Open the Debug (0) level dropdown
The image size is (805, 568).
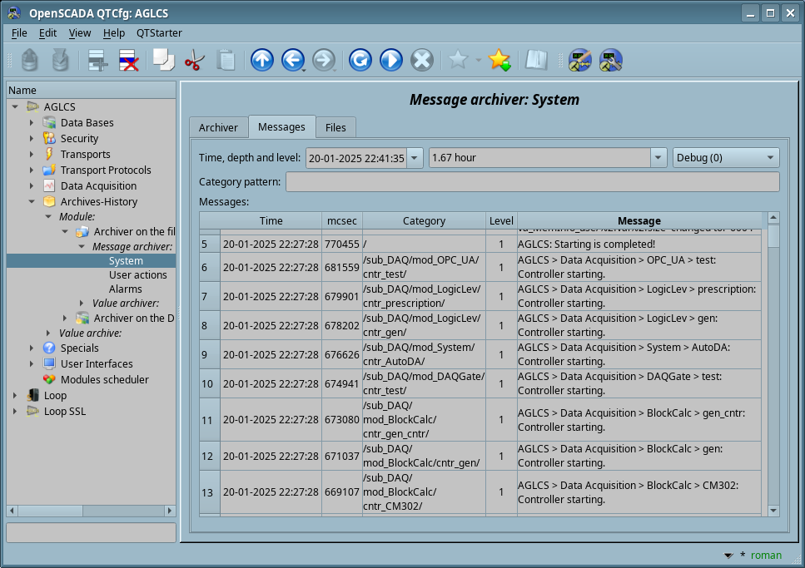725,157
